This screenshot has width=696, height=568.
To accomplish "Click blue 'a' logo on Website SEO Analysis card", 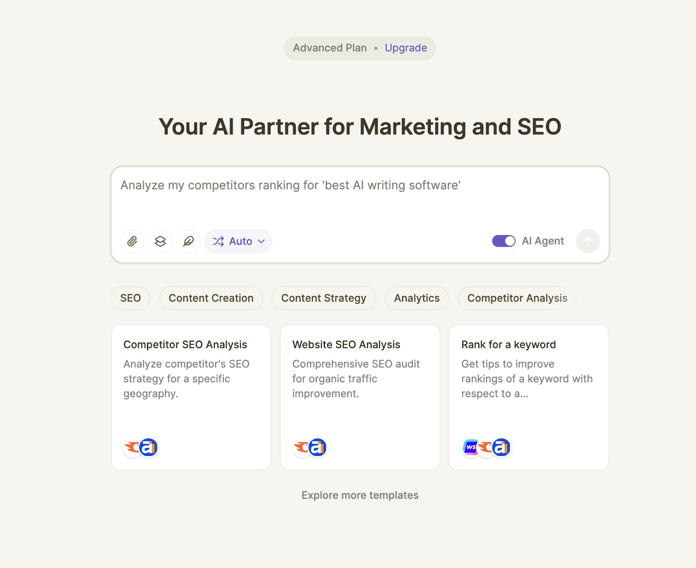I will [318, 447].
